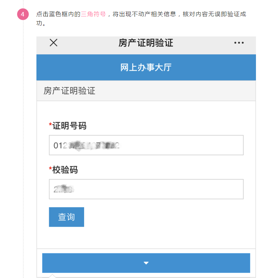Screen dimensions: 276x278
Task: Click the 房产证明验证 section heading
Action: (70, 91)
